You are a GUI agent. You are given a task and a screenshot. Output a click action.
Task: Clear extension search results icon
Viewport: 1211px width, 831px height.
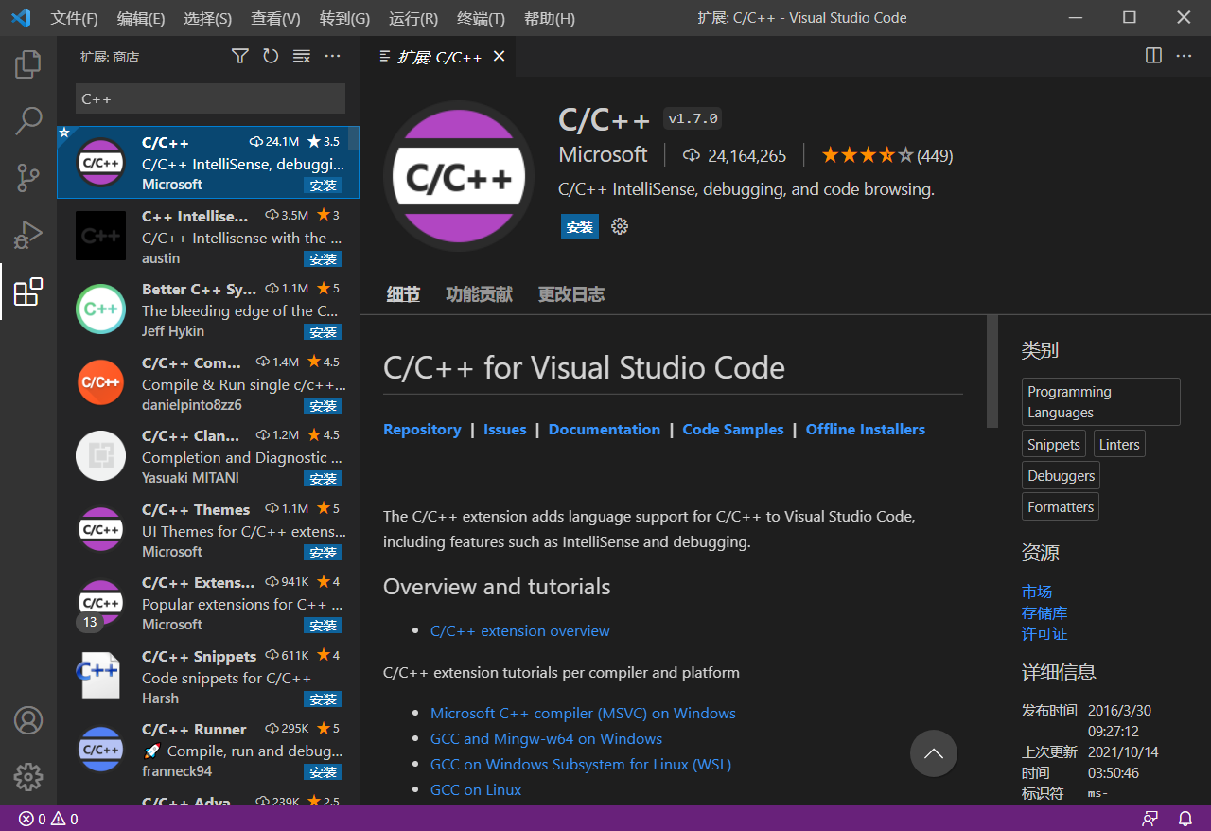click(302, 57)
